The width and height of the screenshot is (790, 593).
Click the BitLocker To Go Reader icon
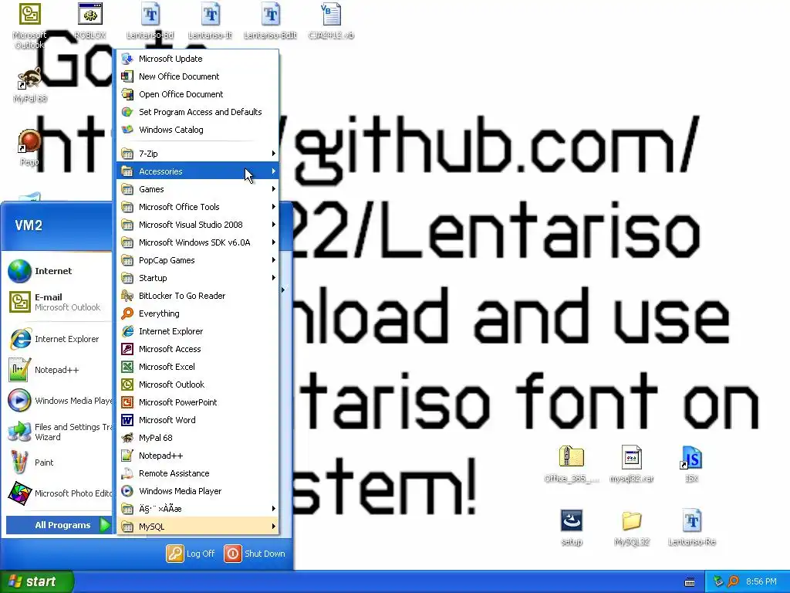click(x=127, y=296)
